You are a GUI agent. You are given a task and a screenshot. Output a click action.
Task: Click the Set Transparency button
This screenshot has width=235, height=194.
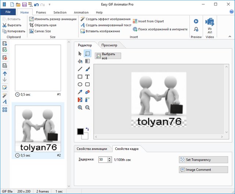click(x=203, y=160)
